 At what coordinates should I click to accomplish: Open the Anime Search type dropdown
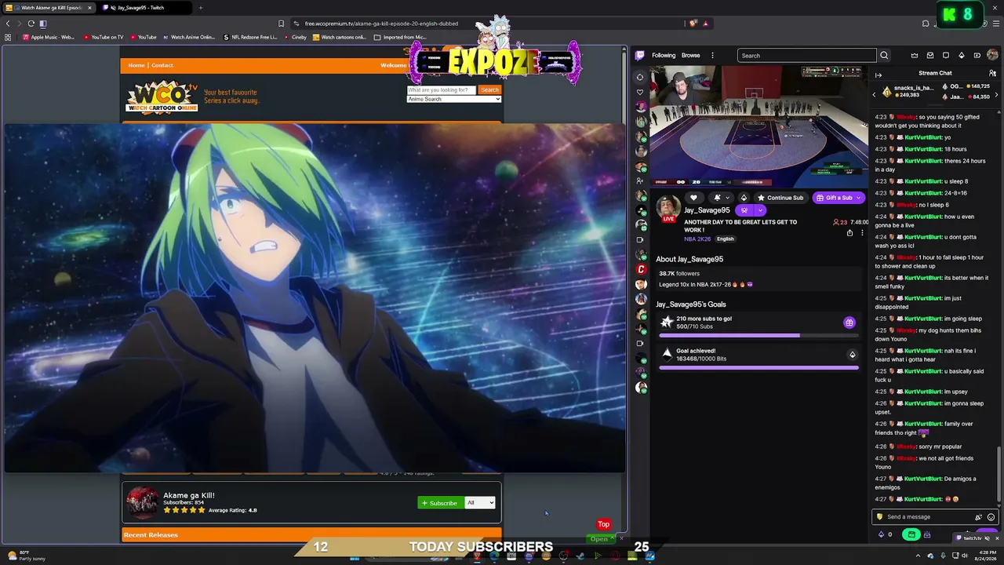coord(453,99)
